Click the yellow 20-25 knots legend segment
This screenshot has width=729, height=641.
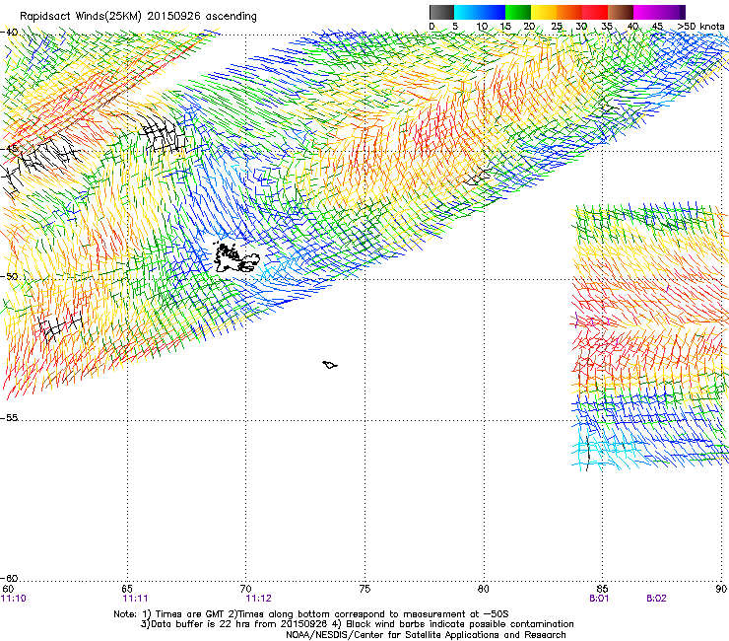point(544,12)
